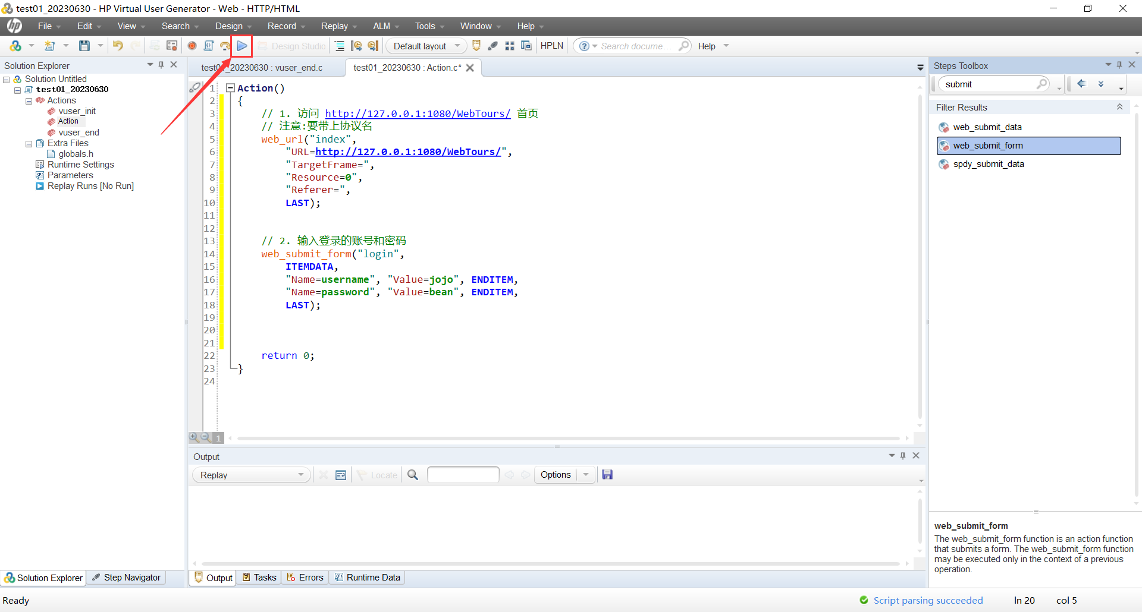Image resolution: width=1142 pixels, height=612 pixels.
Task: Open the Replay dropdown in Output panel
Action: pyautogui.click(x=300, y=475)
